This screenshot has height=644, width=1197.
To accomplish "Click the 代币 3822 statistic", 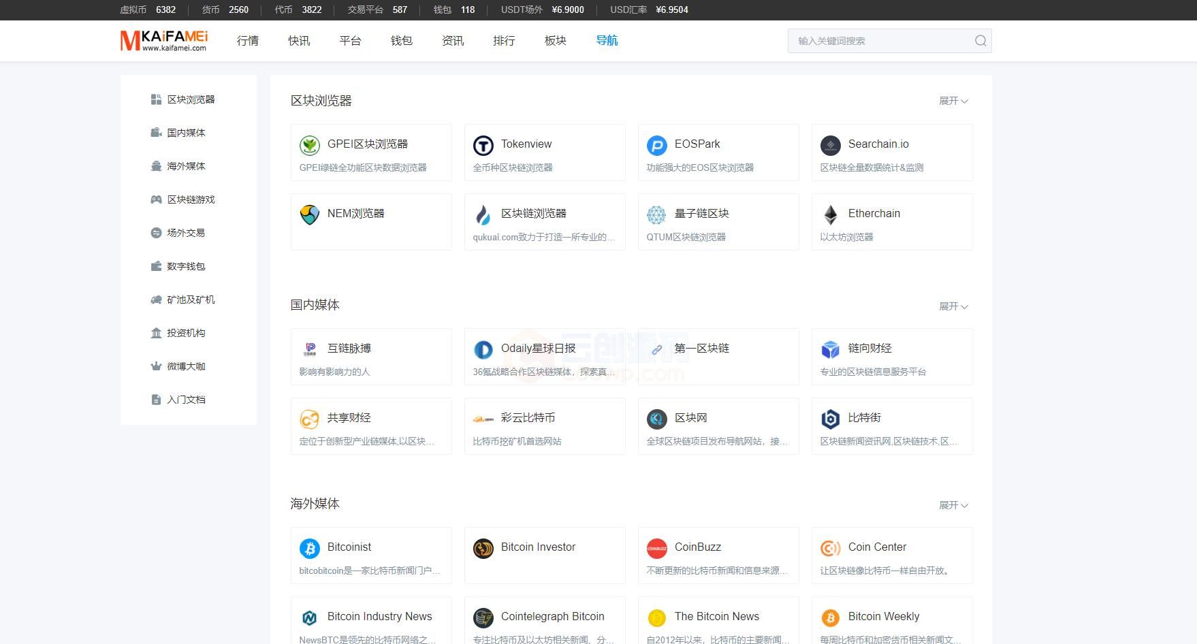I will click(x=298, y=10).
